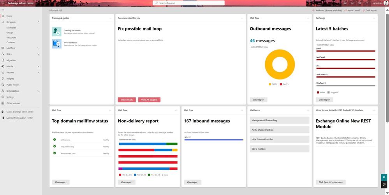The image size is (389, 195).
Task: View report for Outbound messages
Action: pos(259,99)
